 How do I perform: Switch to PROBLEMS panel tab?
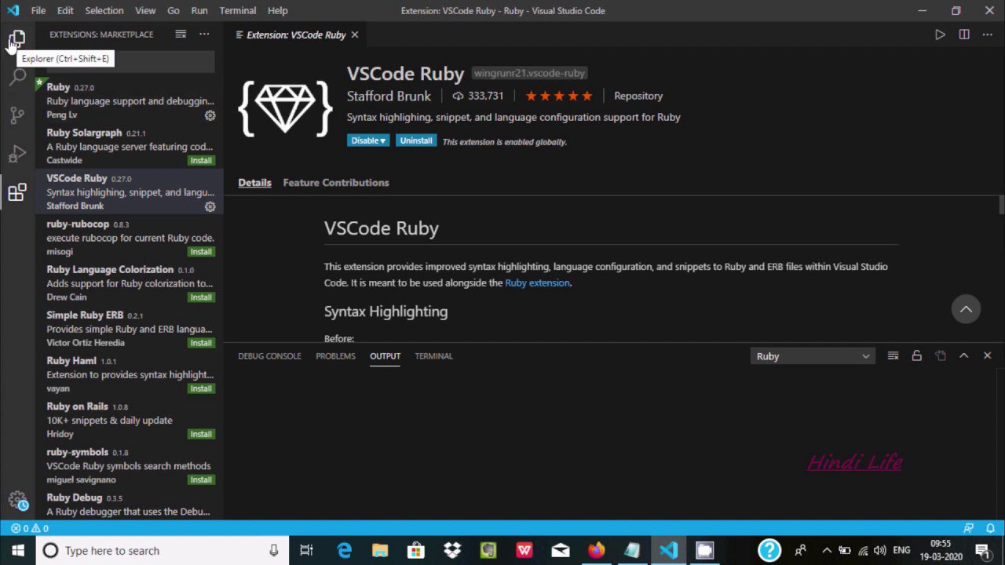335,355
